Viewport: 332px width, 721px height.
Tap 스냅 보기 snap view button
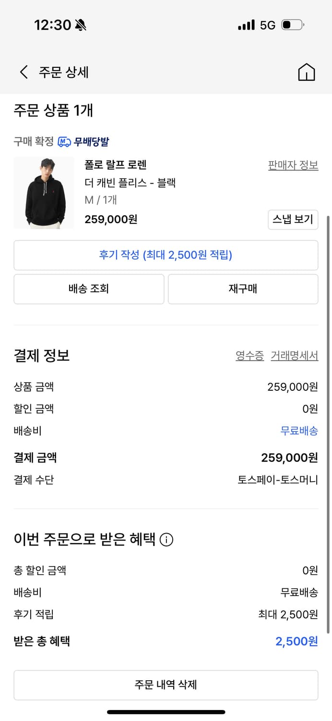pos(293,219)
